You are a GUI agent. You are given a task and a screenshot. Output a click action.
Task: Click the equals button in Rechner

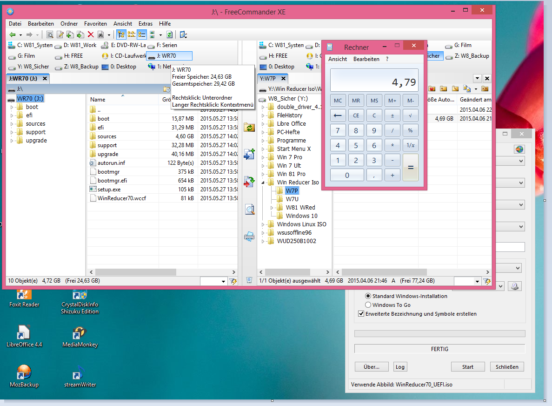point(411,168)
